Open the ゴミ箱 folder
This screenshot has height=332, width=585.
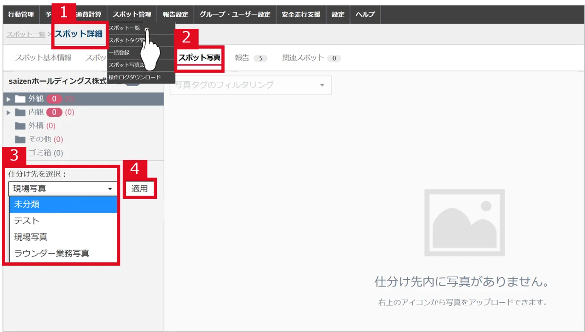coord(45,153)
